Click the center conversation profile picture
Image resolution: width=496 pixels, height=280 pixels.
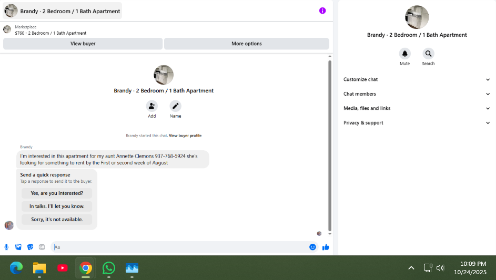click(164, 75)
